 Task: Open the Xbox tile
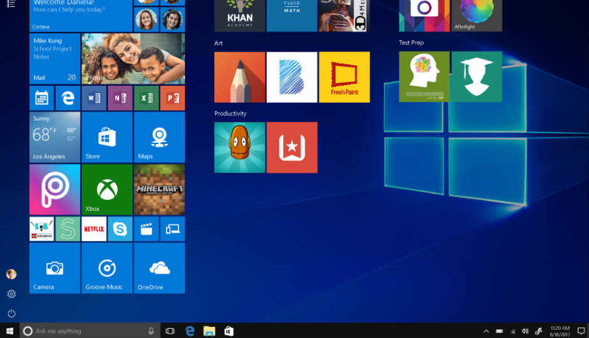tap(107, 190)
